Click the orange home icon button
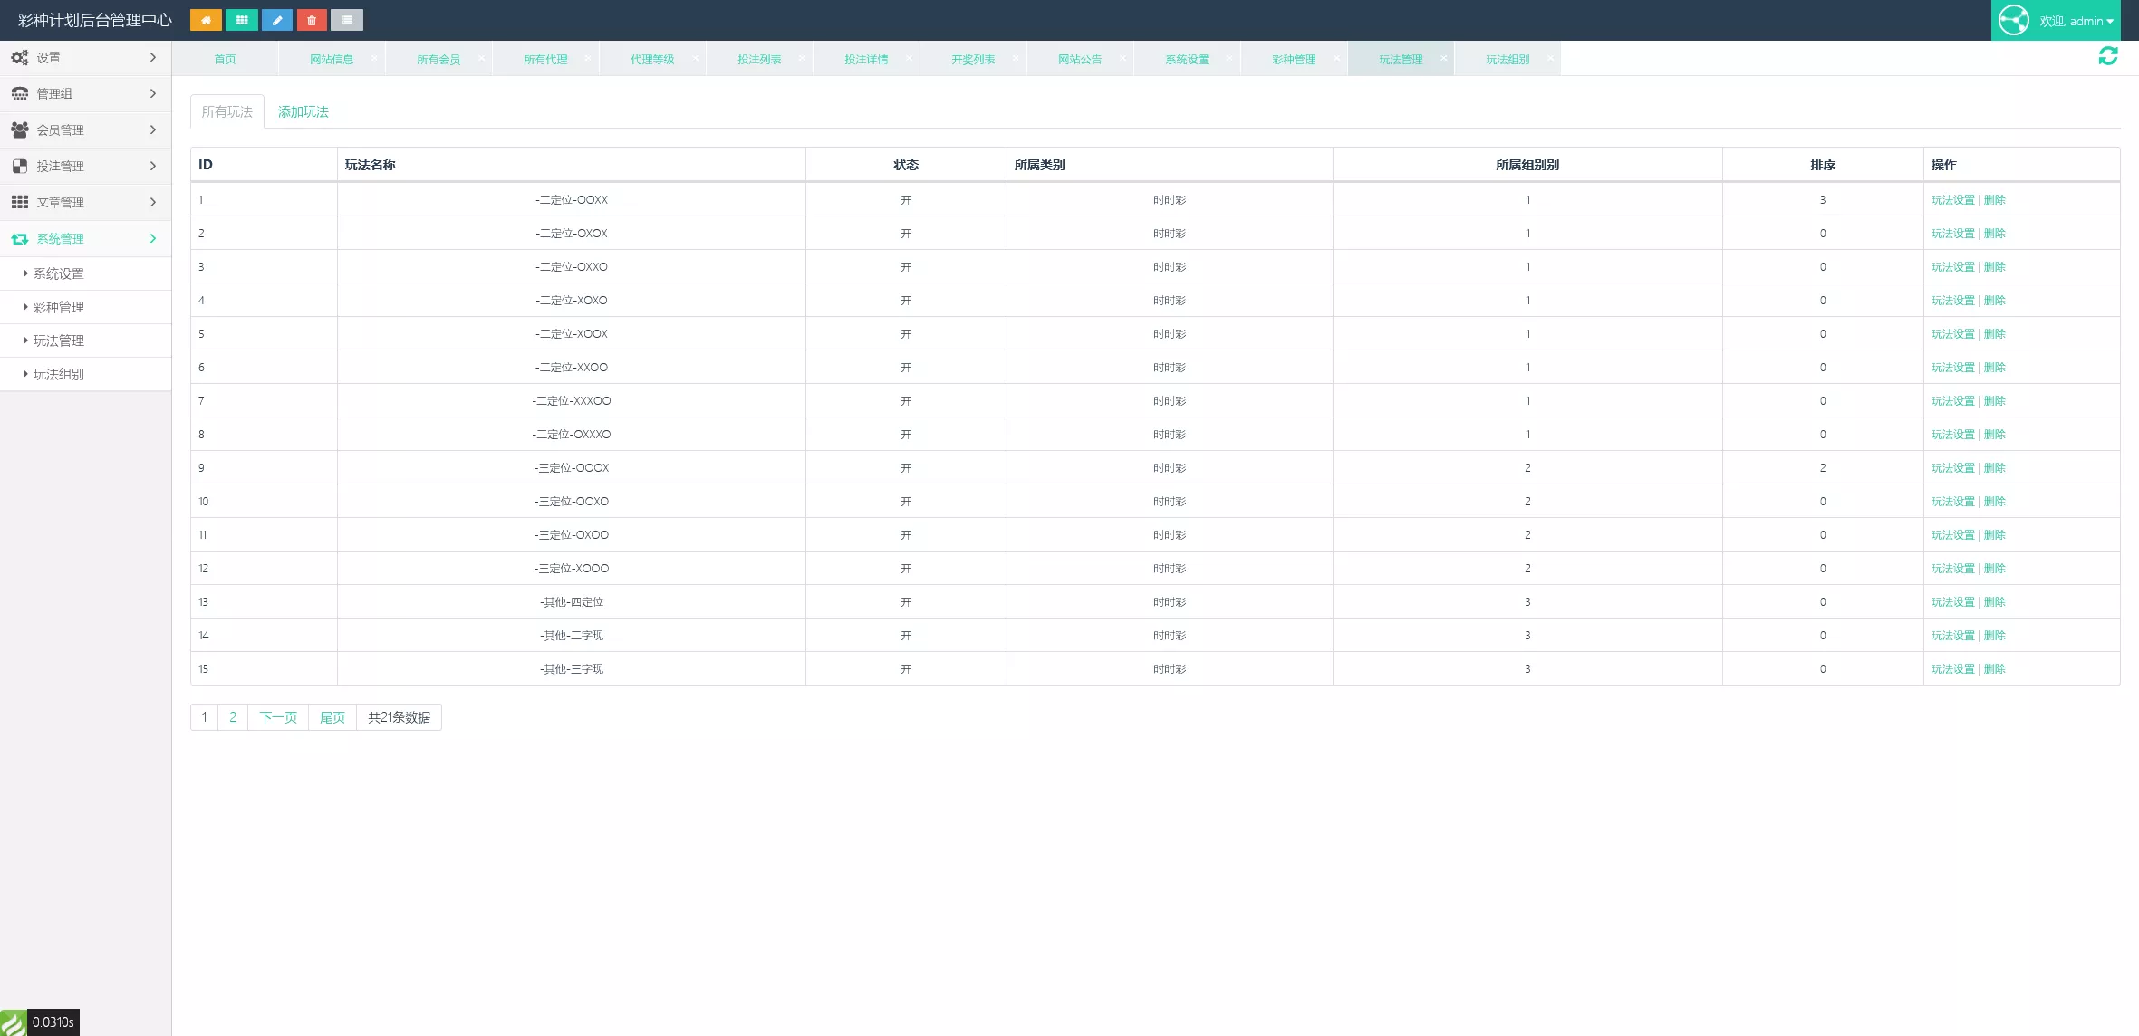Screen dimensions: 2139x1036 point(206,20)
